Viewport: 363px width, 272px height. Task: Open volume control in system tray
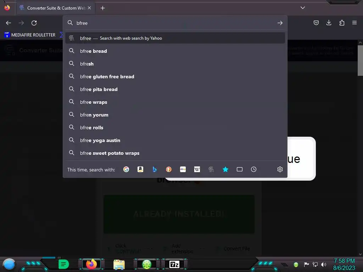[324, 264]
